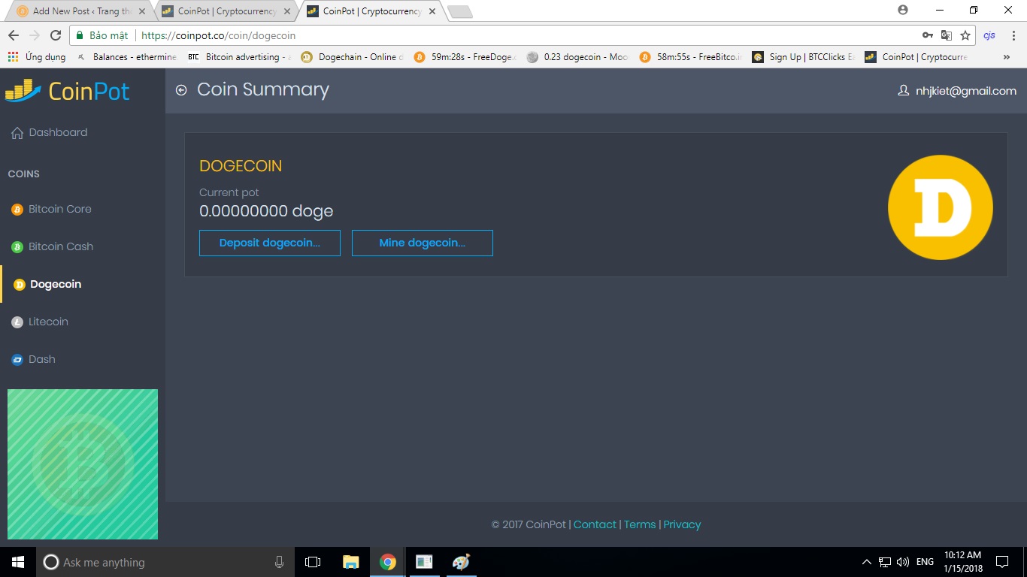Open the Contact link in footer

tap(595, 524)
